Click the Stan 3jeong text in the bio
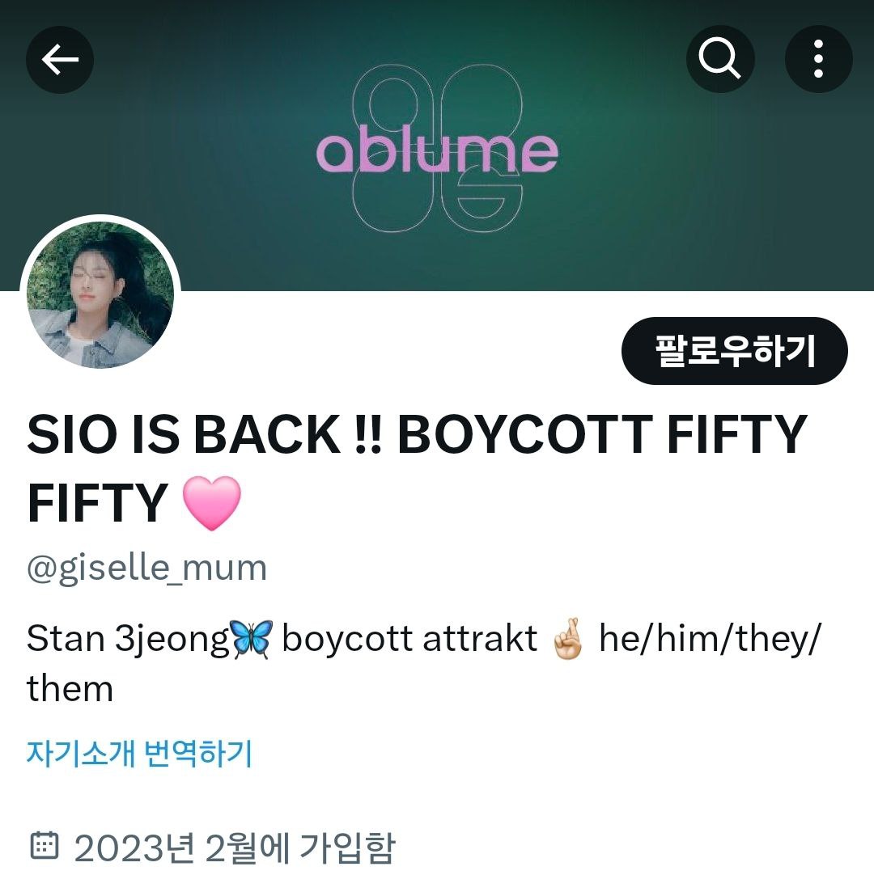 [128, 640]
